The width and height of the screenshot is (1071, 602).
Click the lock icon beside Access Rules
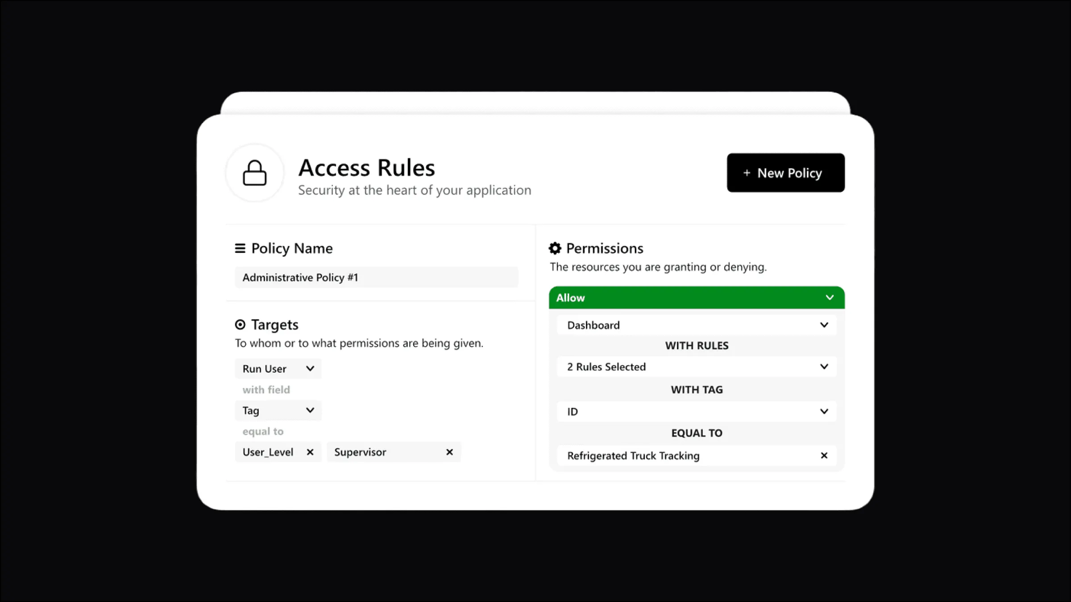coord(254,173)
